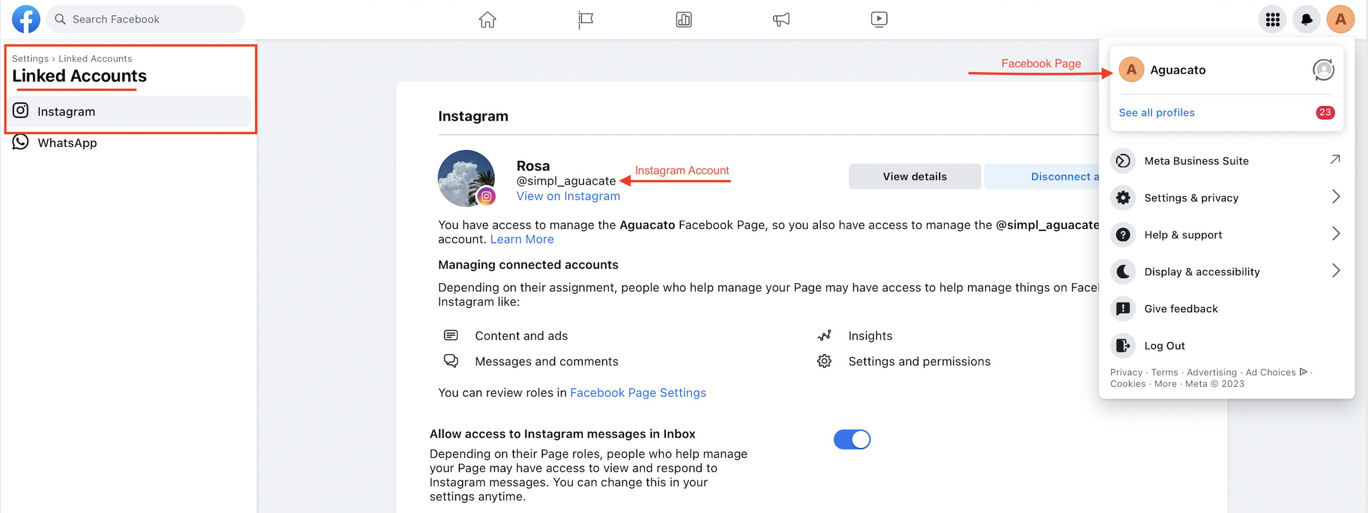
Task: Choose Log Out from account menu
Action: pos(1226,346)
